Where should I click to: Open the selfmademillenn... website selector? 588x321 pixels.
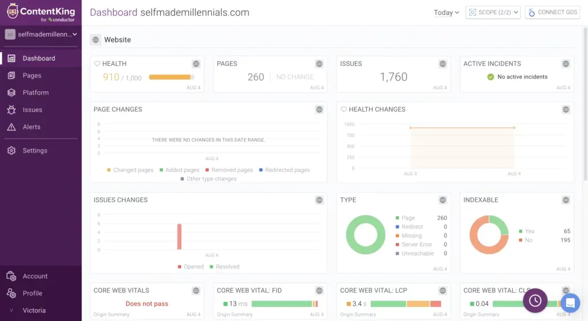click(41, 34)
